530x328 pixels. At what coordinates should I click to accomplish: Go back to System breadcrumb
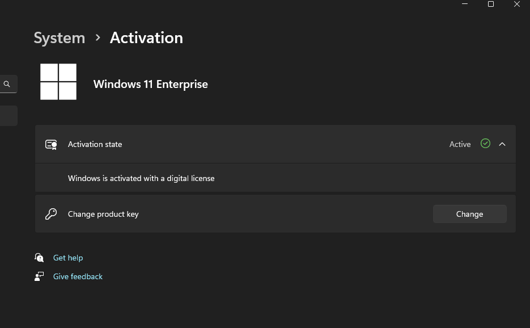click(59, 38)
